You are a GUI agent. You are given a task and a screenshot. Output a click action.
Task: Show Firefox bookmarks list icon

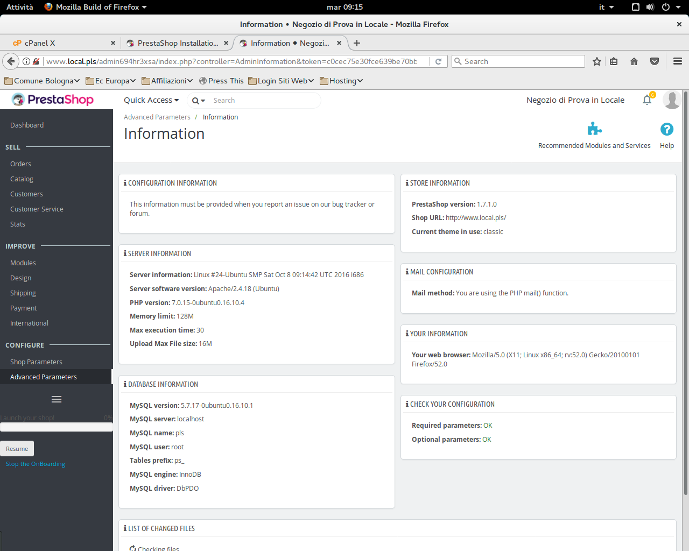(x=614, y=61)
